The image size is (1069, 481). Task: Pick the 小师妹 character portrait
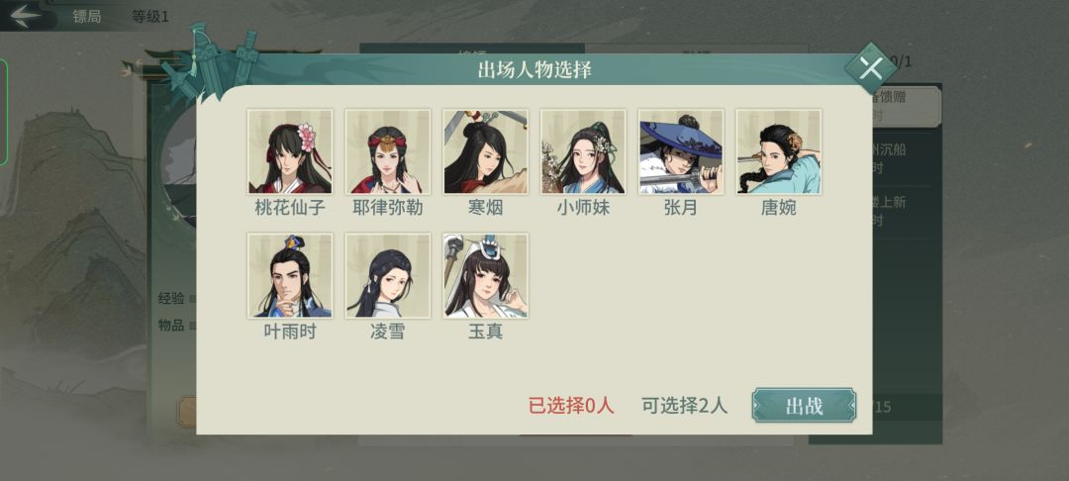583,152
